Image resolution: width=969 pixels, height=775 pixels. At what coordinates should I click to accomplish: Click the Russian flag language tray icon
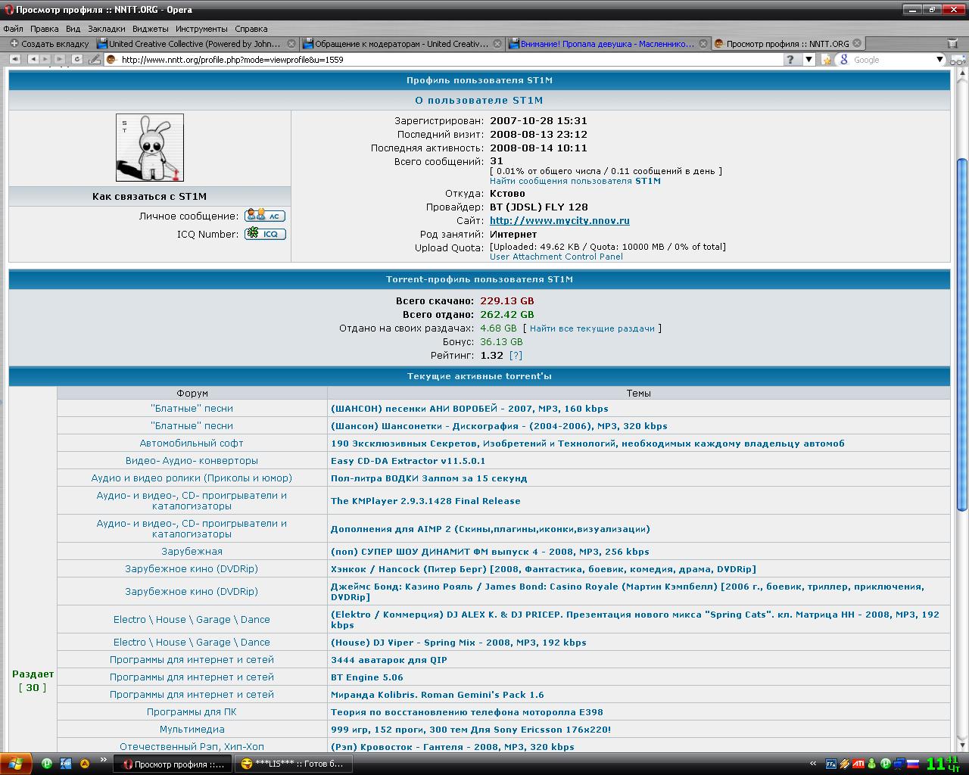(x=913, y=764)
